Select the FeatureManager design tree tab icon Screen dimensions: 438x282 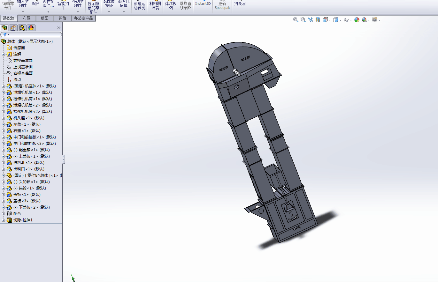[4, 28]
